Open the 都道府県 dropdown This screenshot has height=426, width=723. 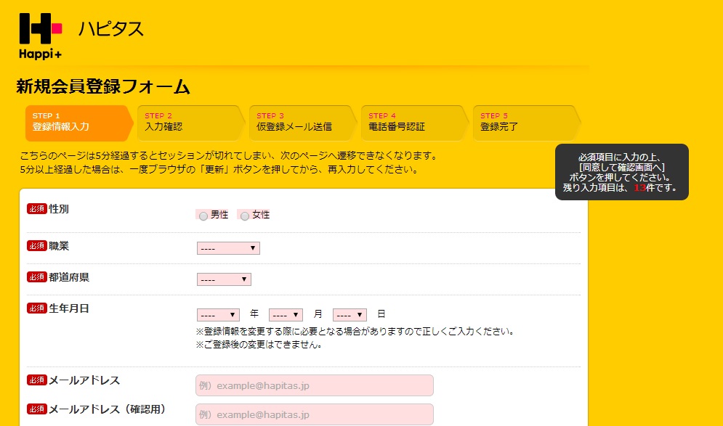pyautogui.click(x=224, y=279)
